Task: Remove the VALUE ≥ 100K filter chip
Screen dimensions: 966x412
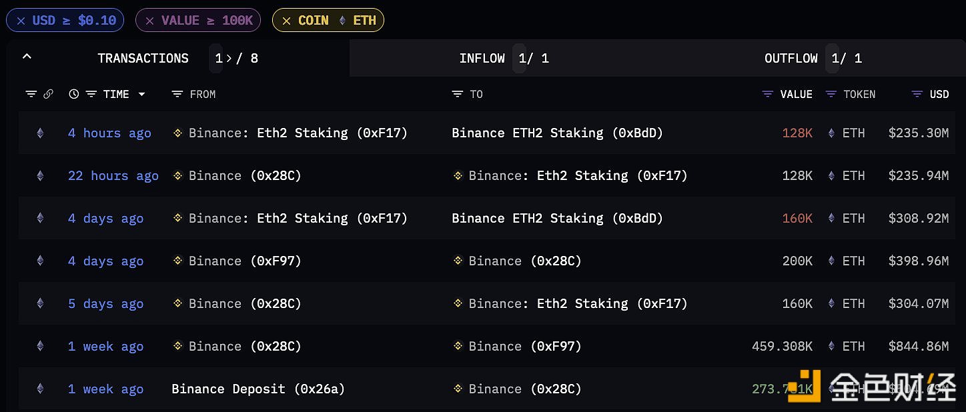Action: (x=149, y=21)
